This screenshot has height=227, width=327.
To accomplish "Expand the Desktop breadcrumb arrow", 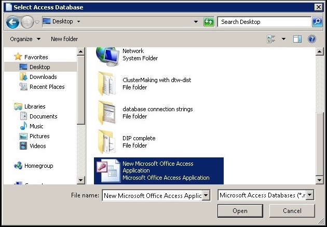I will point(78,21).
